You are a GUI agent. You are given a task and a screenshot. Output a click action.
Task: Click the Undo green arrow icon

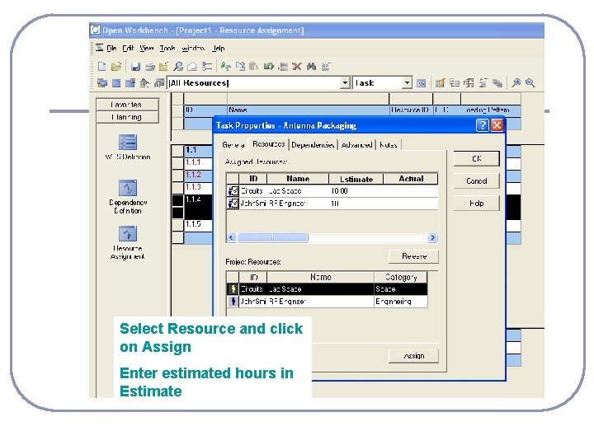(x=269, y=67)
